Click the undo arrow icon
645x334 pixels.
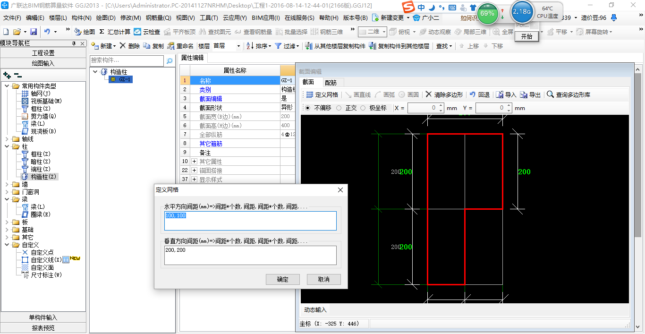click(x=47, y=32)
